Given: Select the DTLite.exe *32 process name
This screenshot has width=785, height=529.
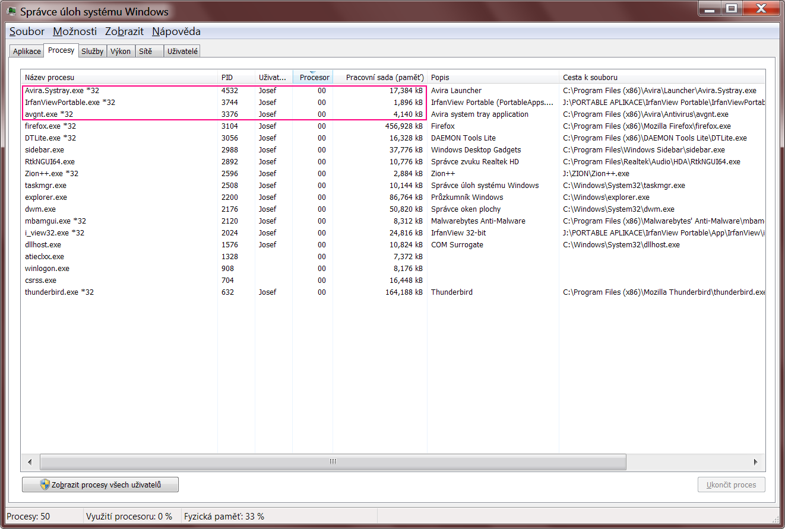Looking at the screenshot, I should 50,138.
